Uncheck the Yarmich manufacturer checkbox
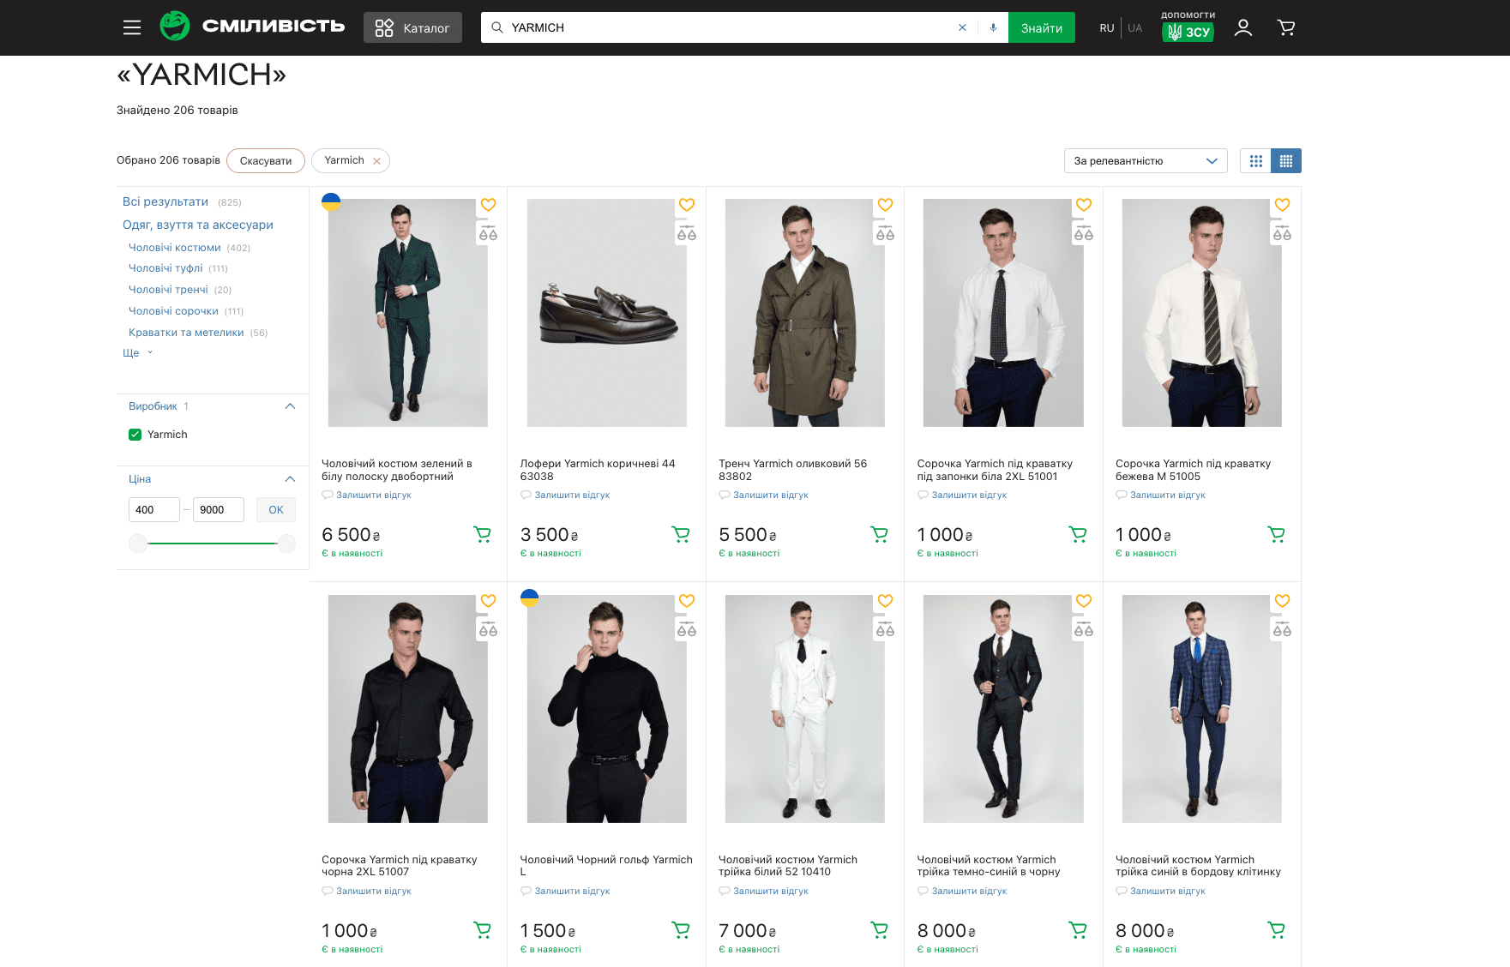 pyautogui.click(x=135, y=435)
